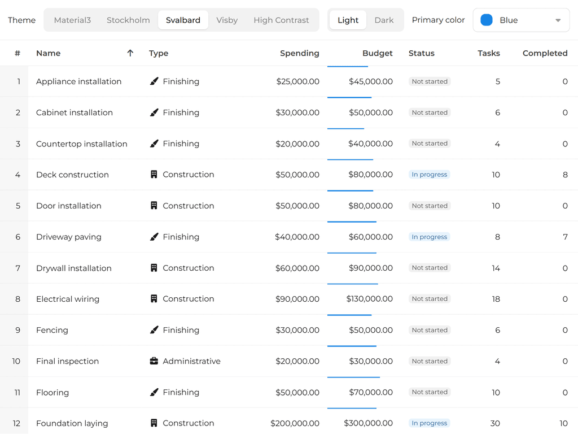Click the Spending column header
The width and height of the screenshot is (578, 434).
click(x=300, y=53)
